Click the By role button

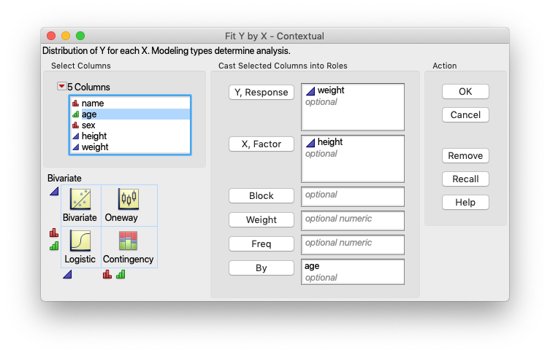[x=261, y=268]
